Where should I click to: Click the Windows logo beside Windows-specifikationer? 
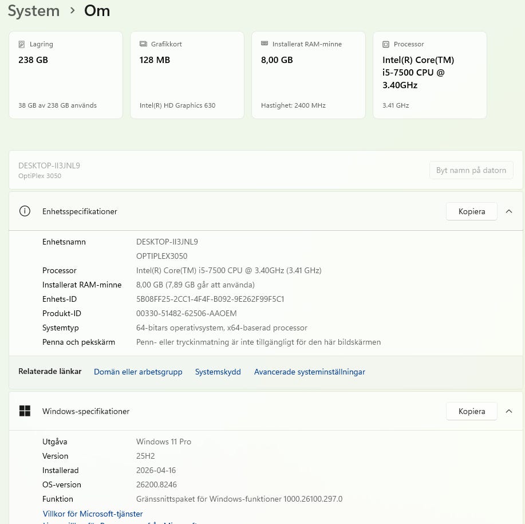(x=25, y=411)
